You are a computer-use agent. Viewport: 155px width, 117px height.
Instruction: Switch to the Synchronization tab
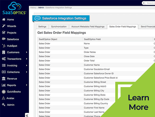(x=59, y=26)
